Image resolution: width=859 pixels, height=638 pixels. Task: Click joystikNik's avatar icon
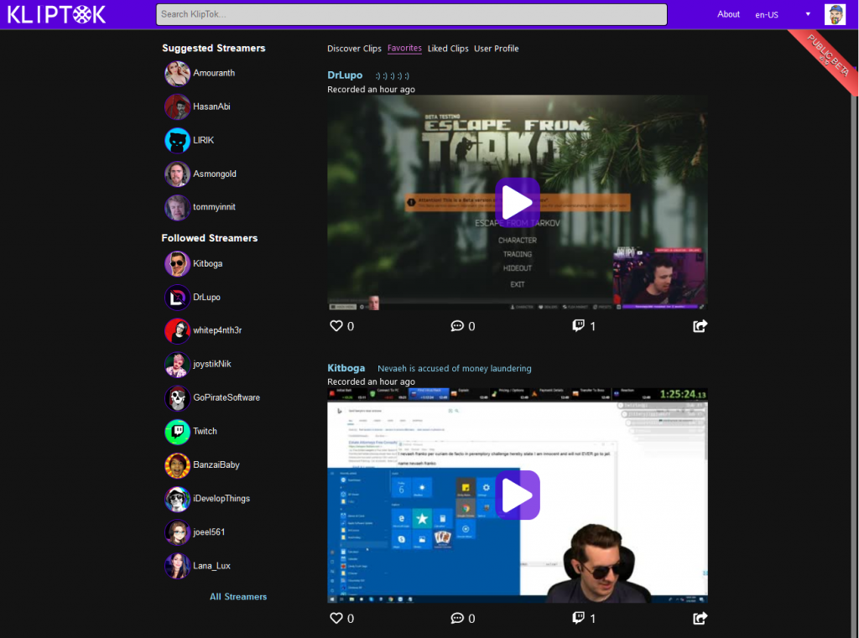click(178, 365)
